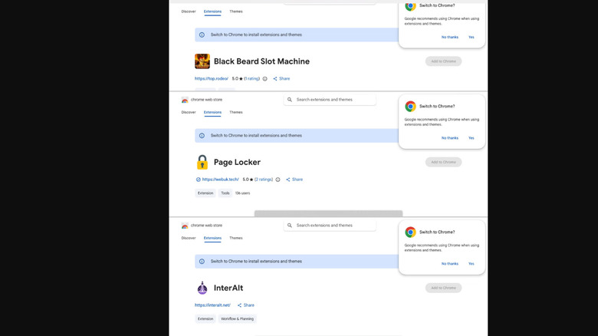Click info icon in banner above Page Locker
The width and height of the screenshot is (598, 336).
[202, 136]
